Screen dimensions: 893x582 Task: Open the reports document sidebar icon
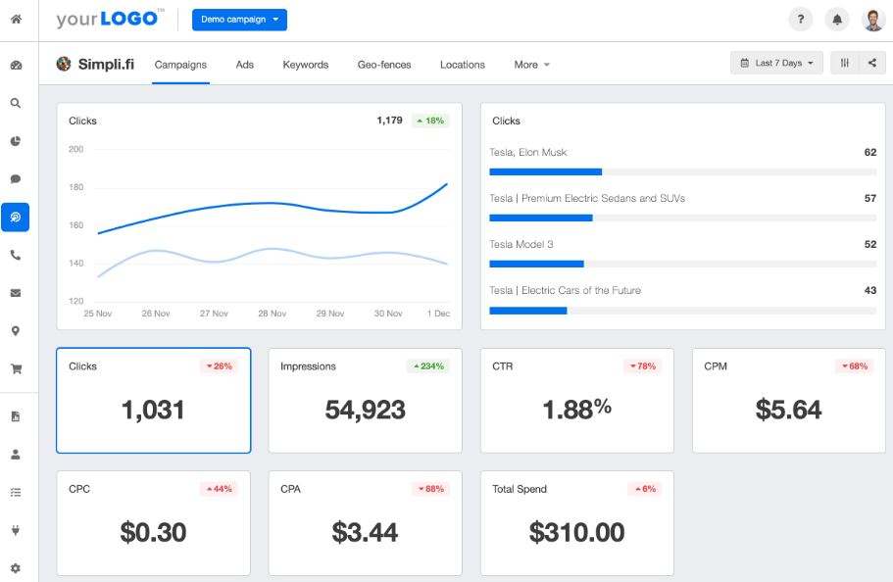coord(16,416)
